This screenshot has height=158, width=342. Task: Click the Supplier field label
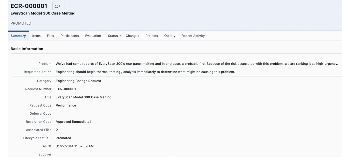(45, 154)
